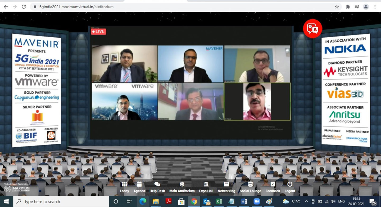
Task: Open Cortana from the taskbar circle
Action: [116, 201]
